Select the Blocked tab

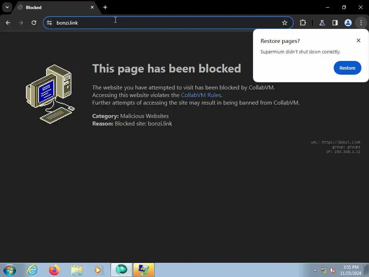point(56,8)
